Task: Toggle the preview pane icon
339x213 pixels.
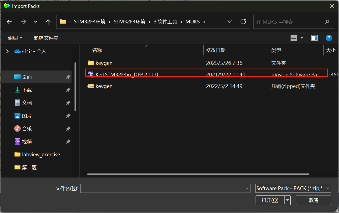Action: coord(315,38)
